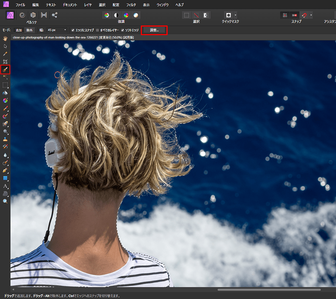Select the Selection Brush tool
336x299 pixels.
[x=5, y=69]
